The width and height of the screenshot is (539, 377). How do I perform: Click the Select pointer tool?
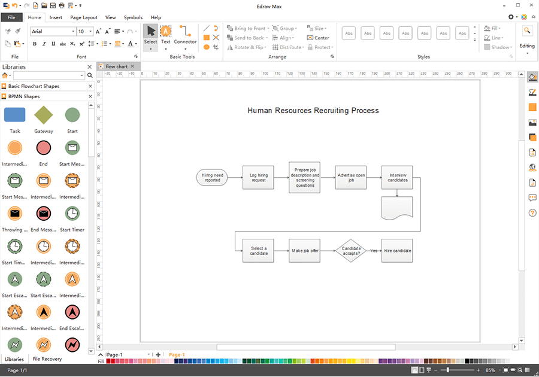(151, 35)
